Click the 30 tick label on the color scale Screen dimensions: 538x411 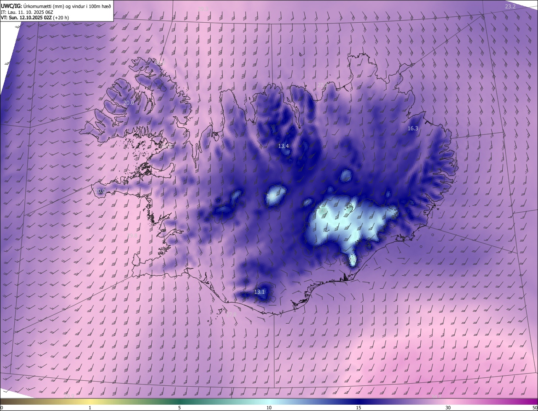[448, 408]
